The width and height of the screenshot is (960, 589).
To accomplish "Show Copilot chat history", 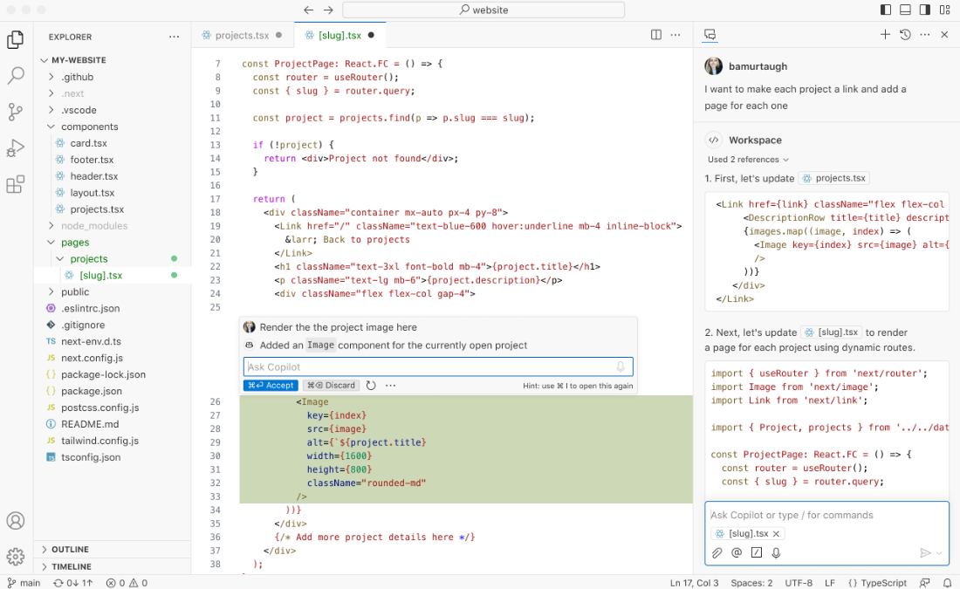I will (x=906, y=35).
